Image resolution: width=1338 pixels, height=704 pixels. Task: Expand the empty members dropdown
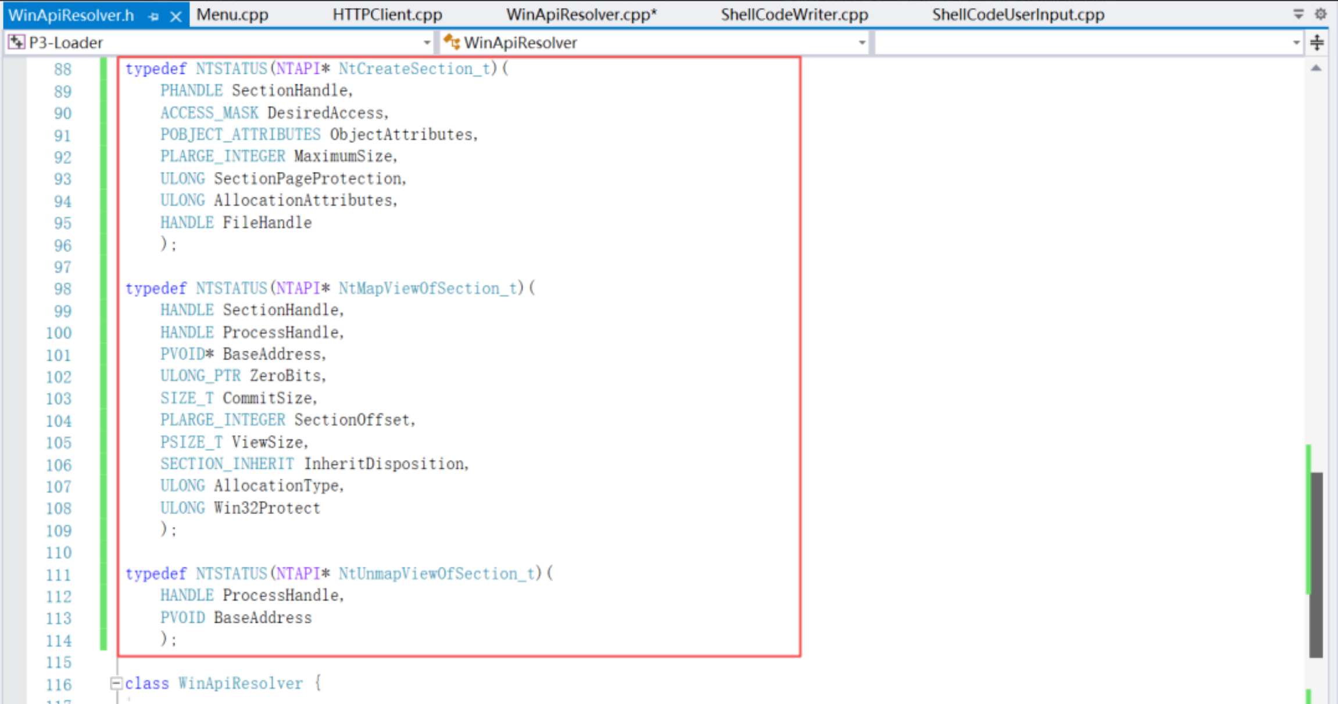click(x=1296, y=42)
